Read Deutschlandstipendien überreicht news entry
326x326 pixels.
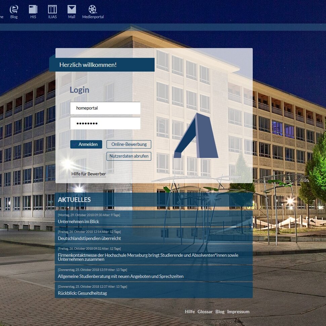point(89,239)
